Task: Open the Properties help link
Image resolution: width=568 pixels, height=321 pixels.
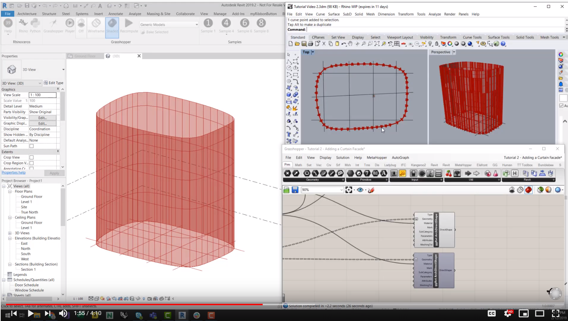Action: [13, 173]
